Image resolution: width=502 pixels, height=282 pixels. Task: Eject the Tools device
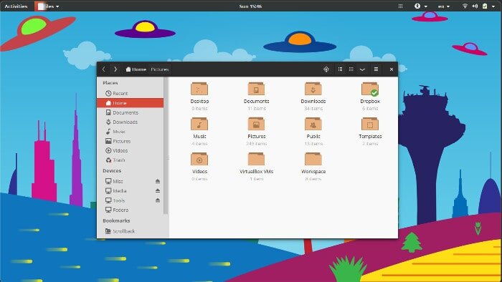(158, 200)
